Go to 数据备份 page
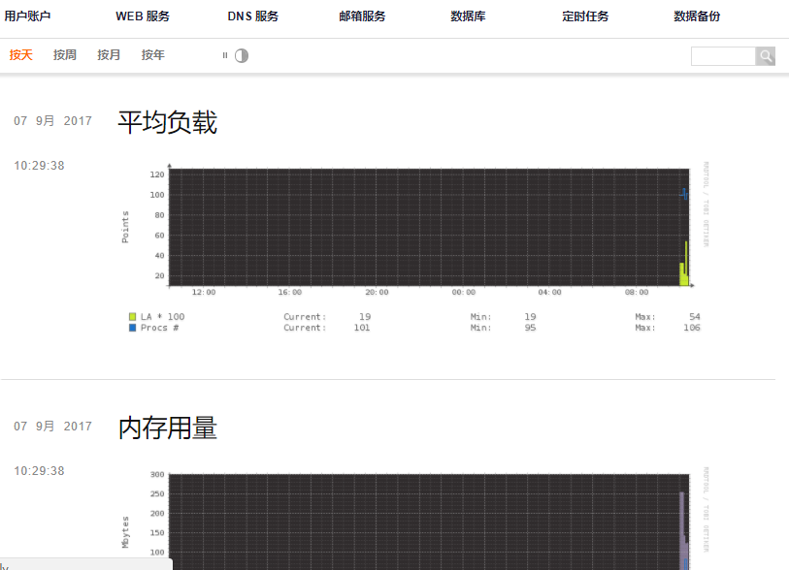Screen dimensions: 789x570 [697, 16]
